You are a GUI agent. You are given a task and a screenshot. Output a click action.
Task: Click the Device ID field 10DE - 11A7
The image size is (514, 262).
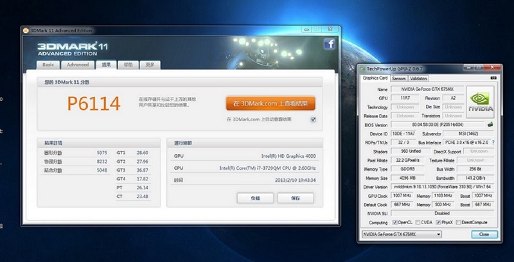[x=403, y=134]
